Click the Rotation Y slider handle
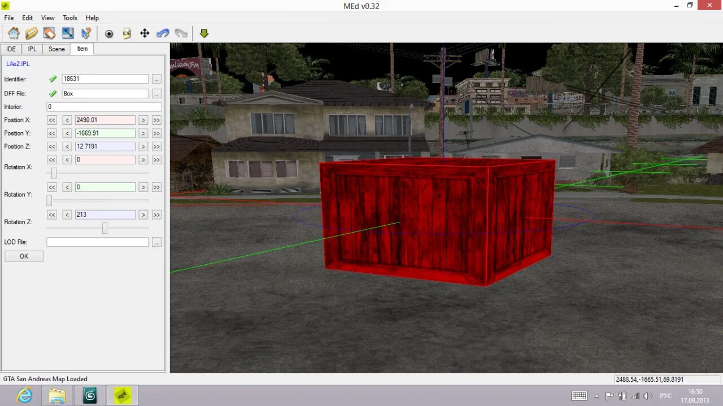The width and height of the screenshot is (723, 406). pyautogui.click(x=49, y=200)
